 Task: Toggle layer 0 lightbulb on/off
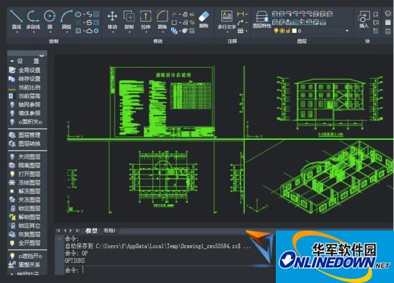[x=276, y=31]
